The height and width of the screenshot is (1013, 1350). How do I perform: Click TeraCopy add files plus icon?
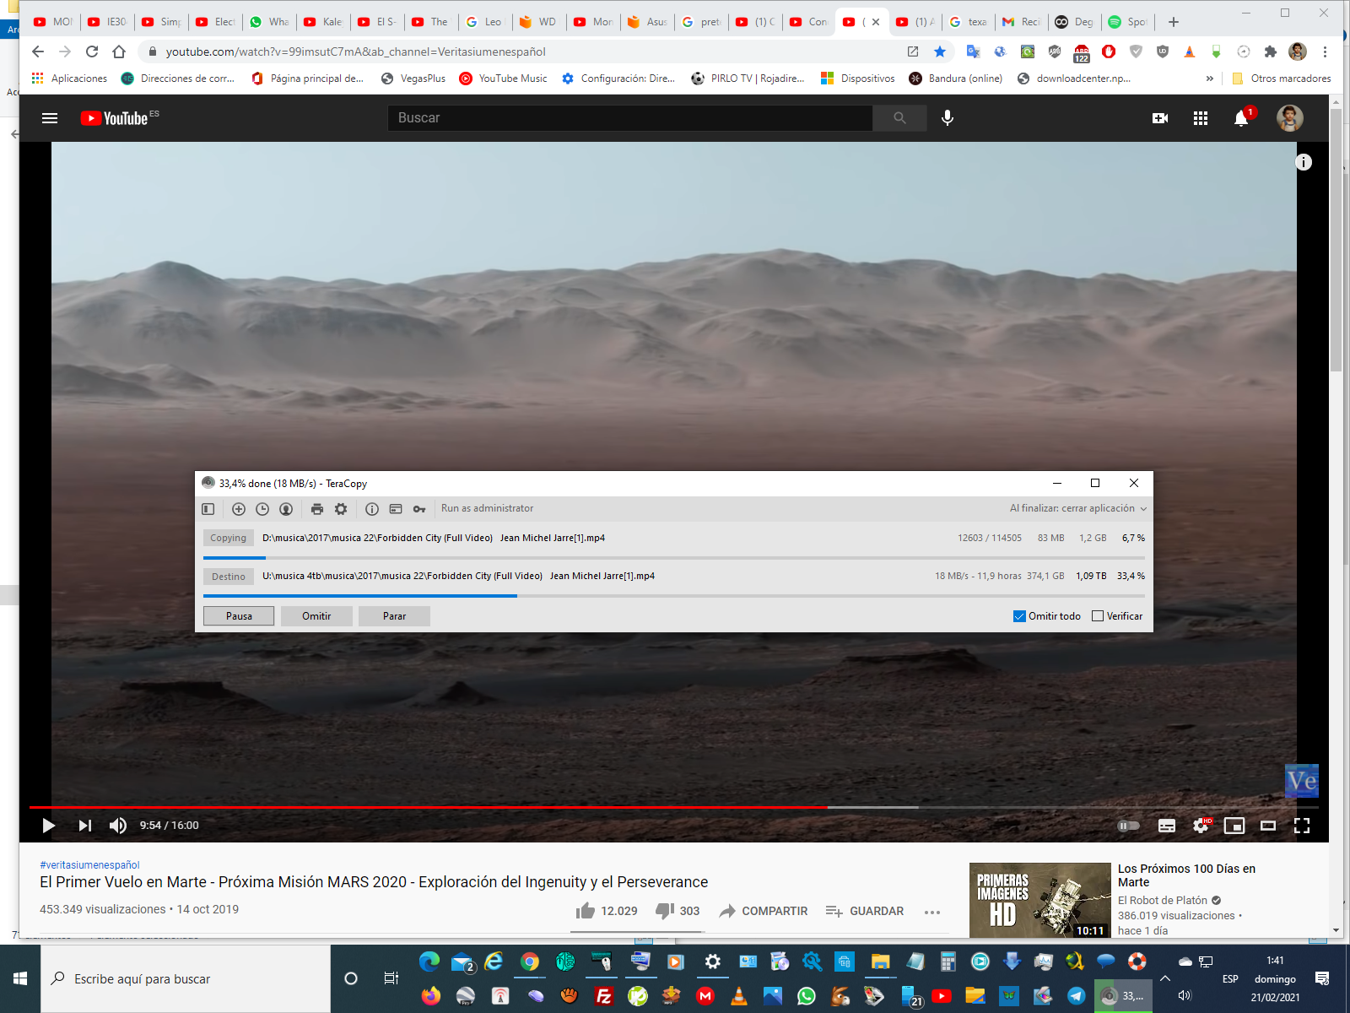tap(239, 509)
